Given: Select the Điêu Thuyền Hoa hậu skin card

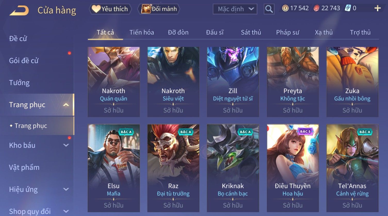Looking at the screenshot, I should 293,168.
